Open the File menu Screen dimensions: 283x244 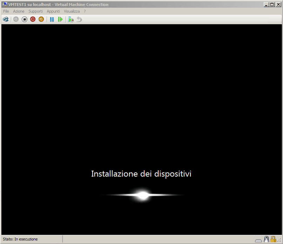pos(6,11)
